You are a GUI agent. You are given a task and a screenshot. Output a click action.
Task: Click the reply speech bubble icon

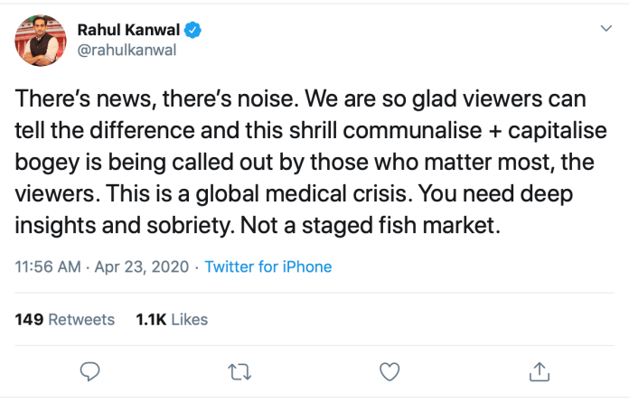point(89,370)
